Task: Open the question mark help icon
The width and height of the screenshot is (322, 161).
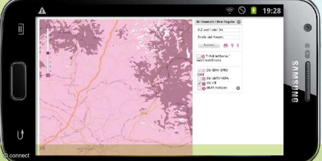Action: 232,46
